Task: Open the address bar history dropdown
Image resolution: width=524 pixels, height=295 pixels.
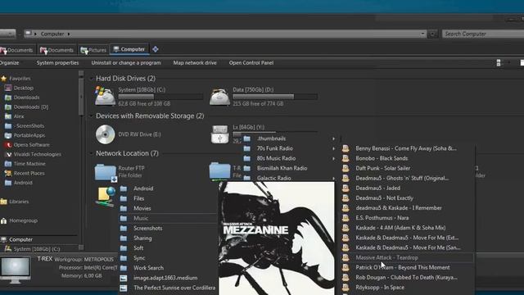Action: 422,34
